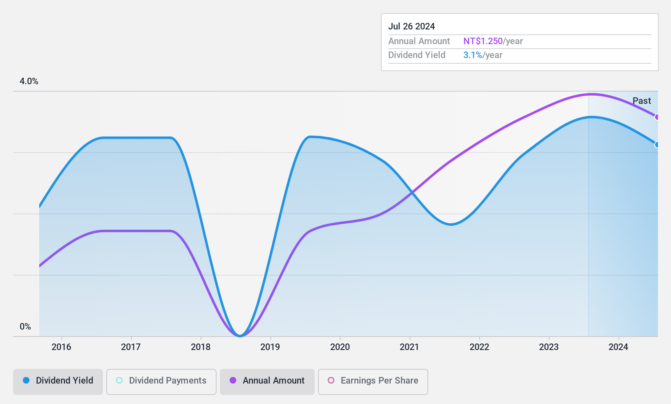
Task: Click the 2023 x-axis label
Action: click(549, 347)
